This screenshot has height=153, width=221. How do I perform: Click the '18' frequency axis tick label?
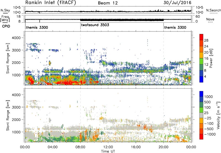tap(19, 17)
